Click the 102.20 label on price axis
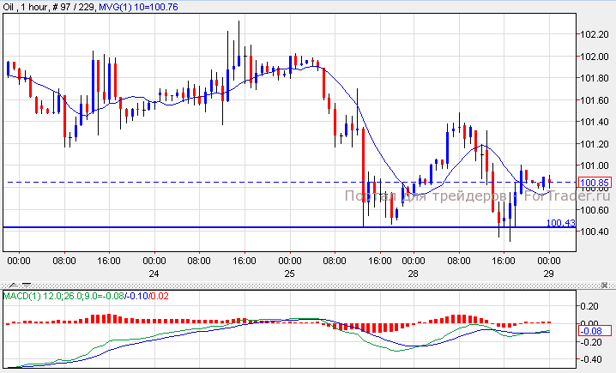 coord(594,35)
